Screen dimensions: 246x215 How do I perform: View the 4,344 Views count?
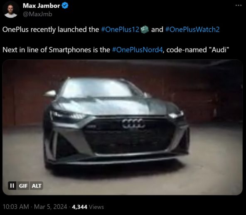click(x=88, y=207)
